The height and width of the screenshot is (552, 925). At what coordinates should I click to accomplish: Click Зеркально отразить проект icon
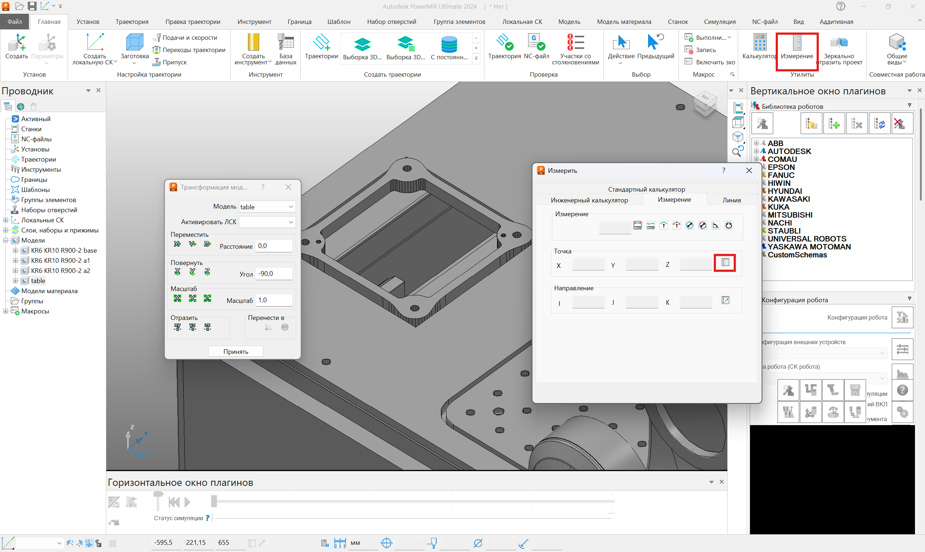(x=839, y=50)
